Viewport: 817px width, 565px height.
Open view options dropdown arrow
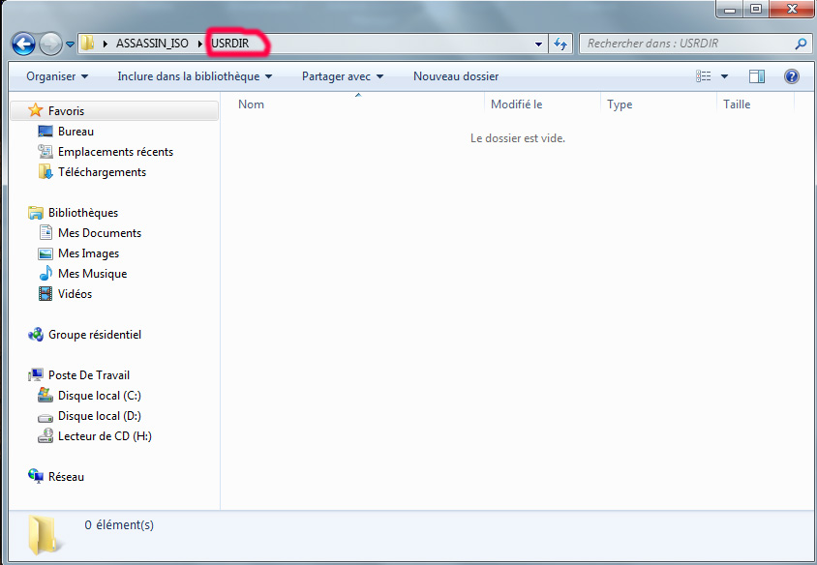724,76
